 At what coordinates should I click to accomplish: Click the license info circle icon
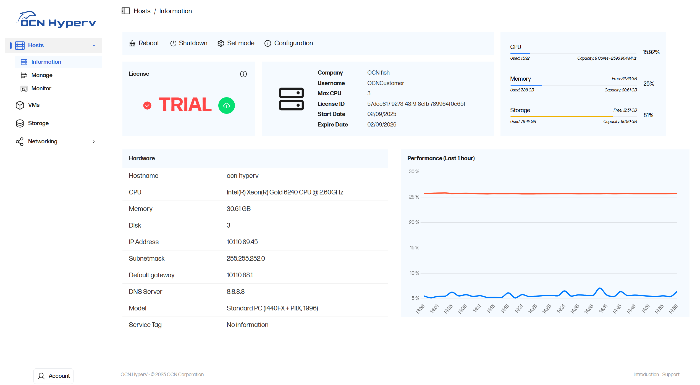[243, 74]
